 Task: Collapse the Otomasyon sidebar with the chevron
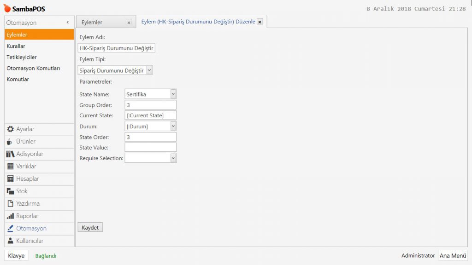68,23
